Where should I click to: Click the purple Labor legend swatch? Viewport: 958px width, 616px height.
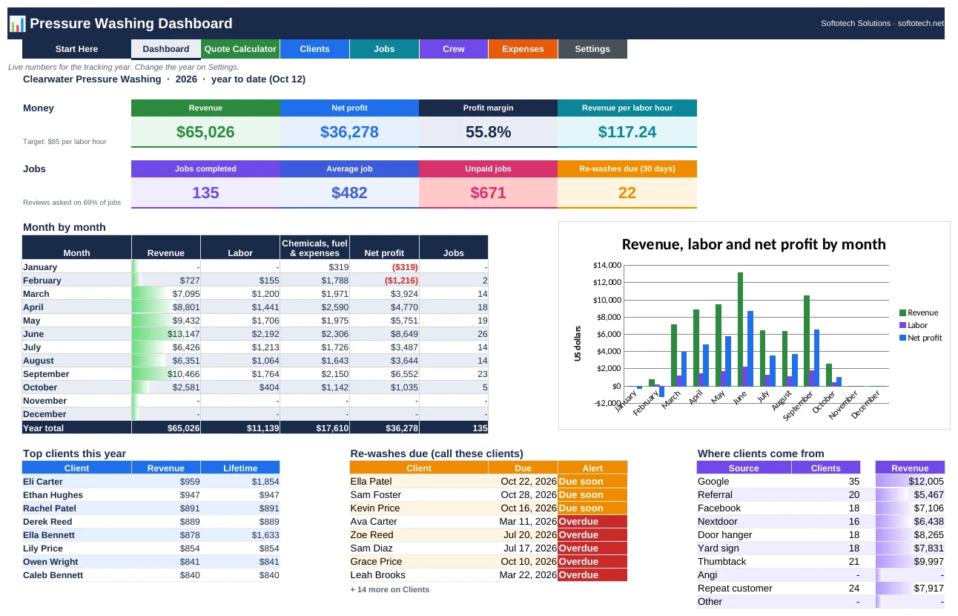[x=902, y=325]
